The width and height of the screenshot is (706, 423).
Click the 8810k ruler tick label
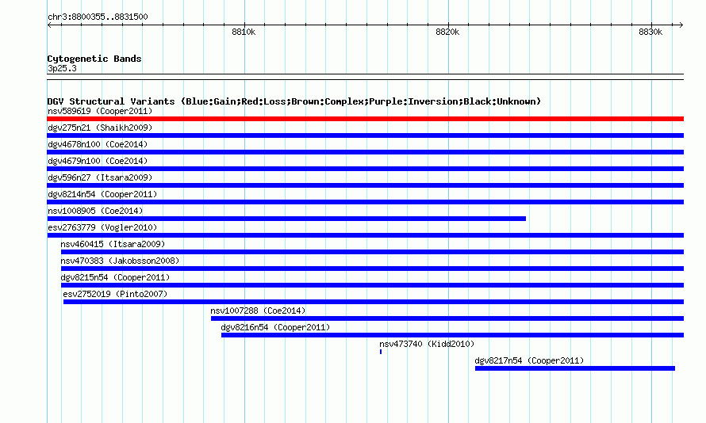(x=244, y=32)
